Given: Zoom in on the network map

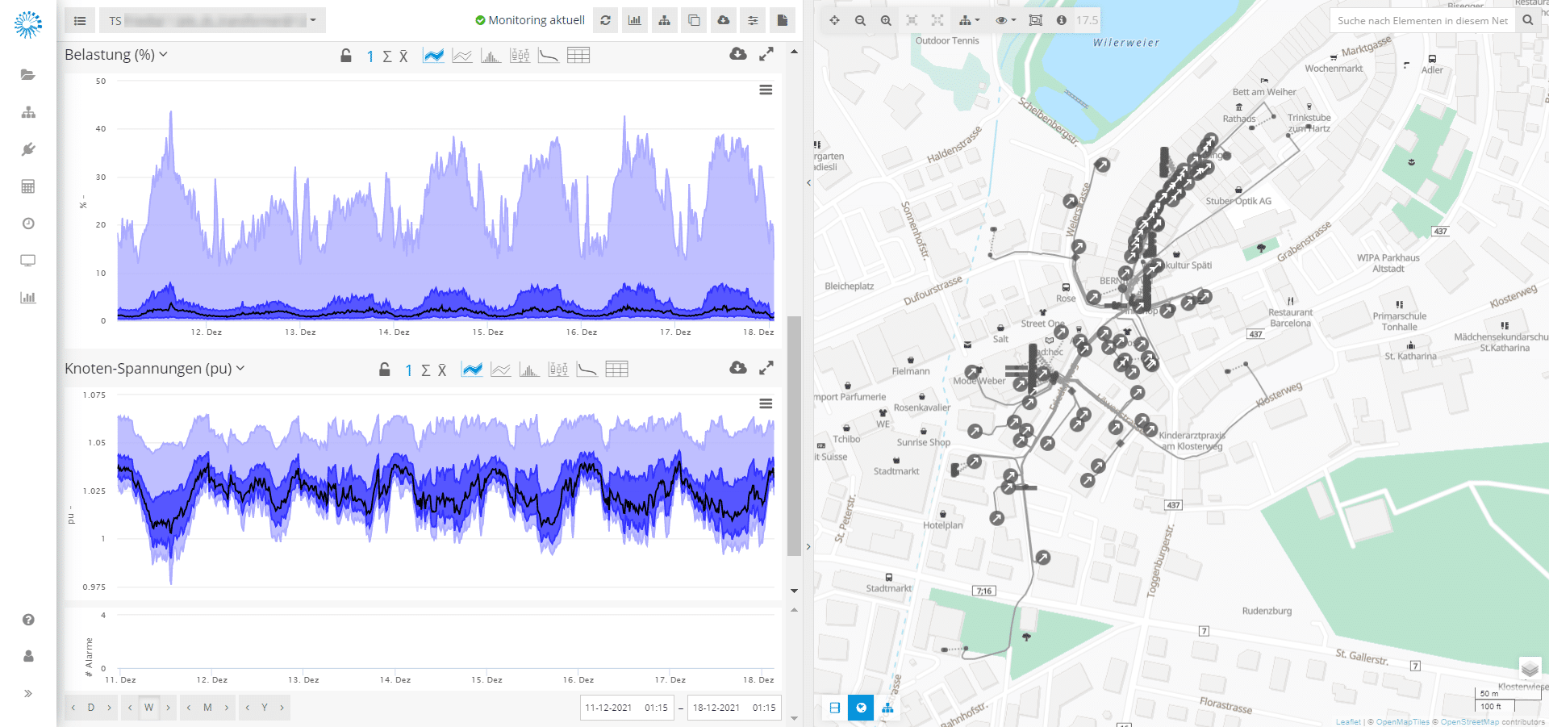Looking at the screenshot, I should 886,20.
